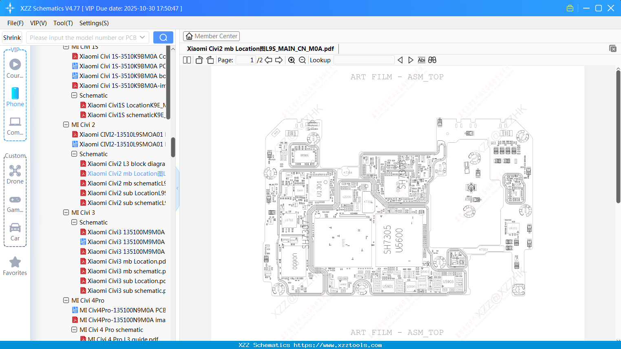This screenshot has width=621, height=349.
Task: Close the Civi2 mb Location PDF tab
Action: [x=613, y=48]
